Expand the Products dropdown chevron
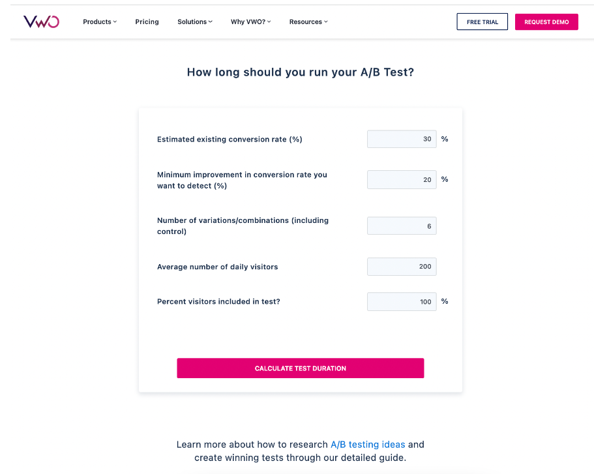The image size is (594, 474). pyautogui.click(x=115, y=22)
